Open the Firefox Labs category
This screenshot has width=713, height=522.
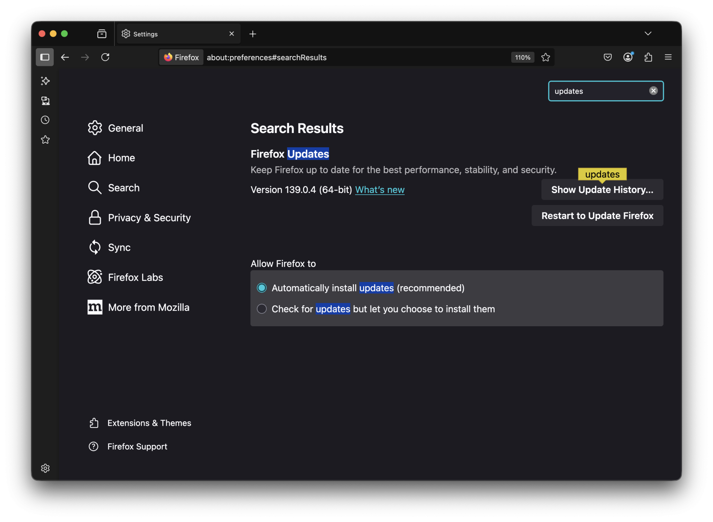pos(125,277)
